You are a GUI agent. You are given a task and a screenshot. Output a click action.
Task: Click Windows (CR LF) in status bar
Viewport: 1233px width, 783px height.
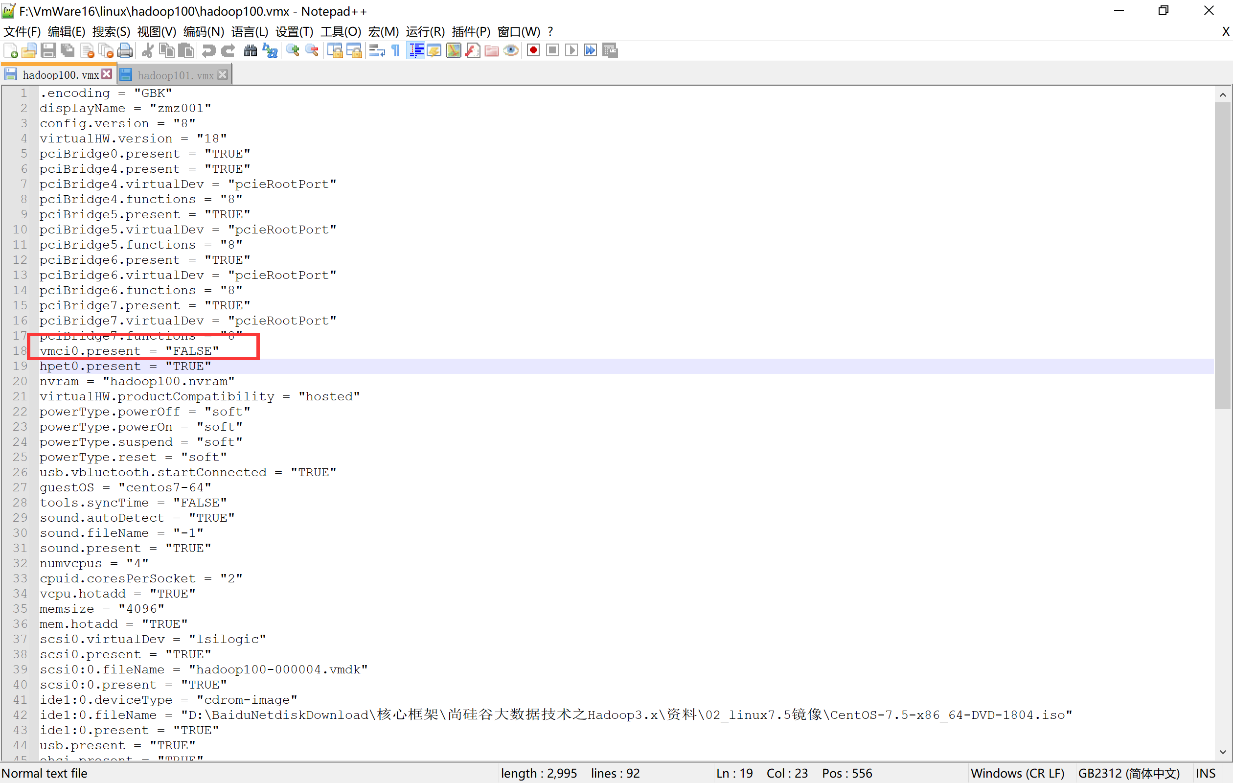1017,773
